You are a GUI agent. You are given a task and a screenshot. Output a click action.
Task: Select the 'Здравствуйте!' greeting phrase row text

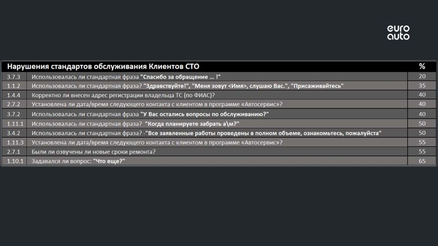coord(244,86)
